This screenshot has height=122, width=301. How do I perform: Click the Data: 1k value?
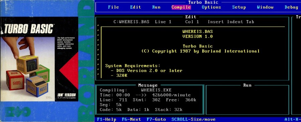tap(138, 110)
